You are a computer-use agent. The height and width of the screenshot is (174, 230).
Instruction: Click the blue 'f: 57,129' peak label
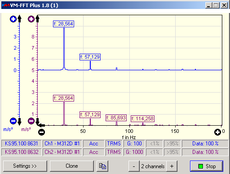click(90, 57)
